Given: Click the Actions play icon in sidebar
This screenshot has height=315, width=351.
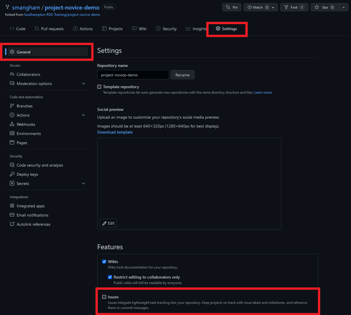Looking at the screenshot, I should [x=12, y=115].
